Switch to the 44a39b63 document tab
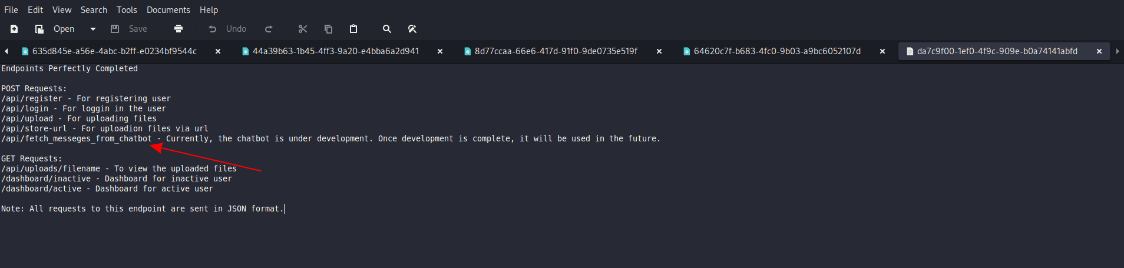 coord(335,51)
